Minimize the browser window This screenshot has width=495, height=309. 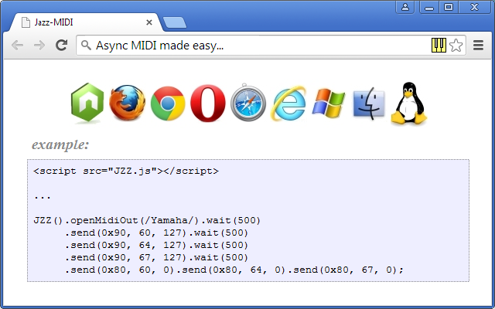pos(429,7)
